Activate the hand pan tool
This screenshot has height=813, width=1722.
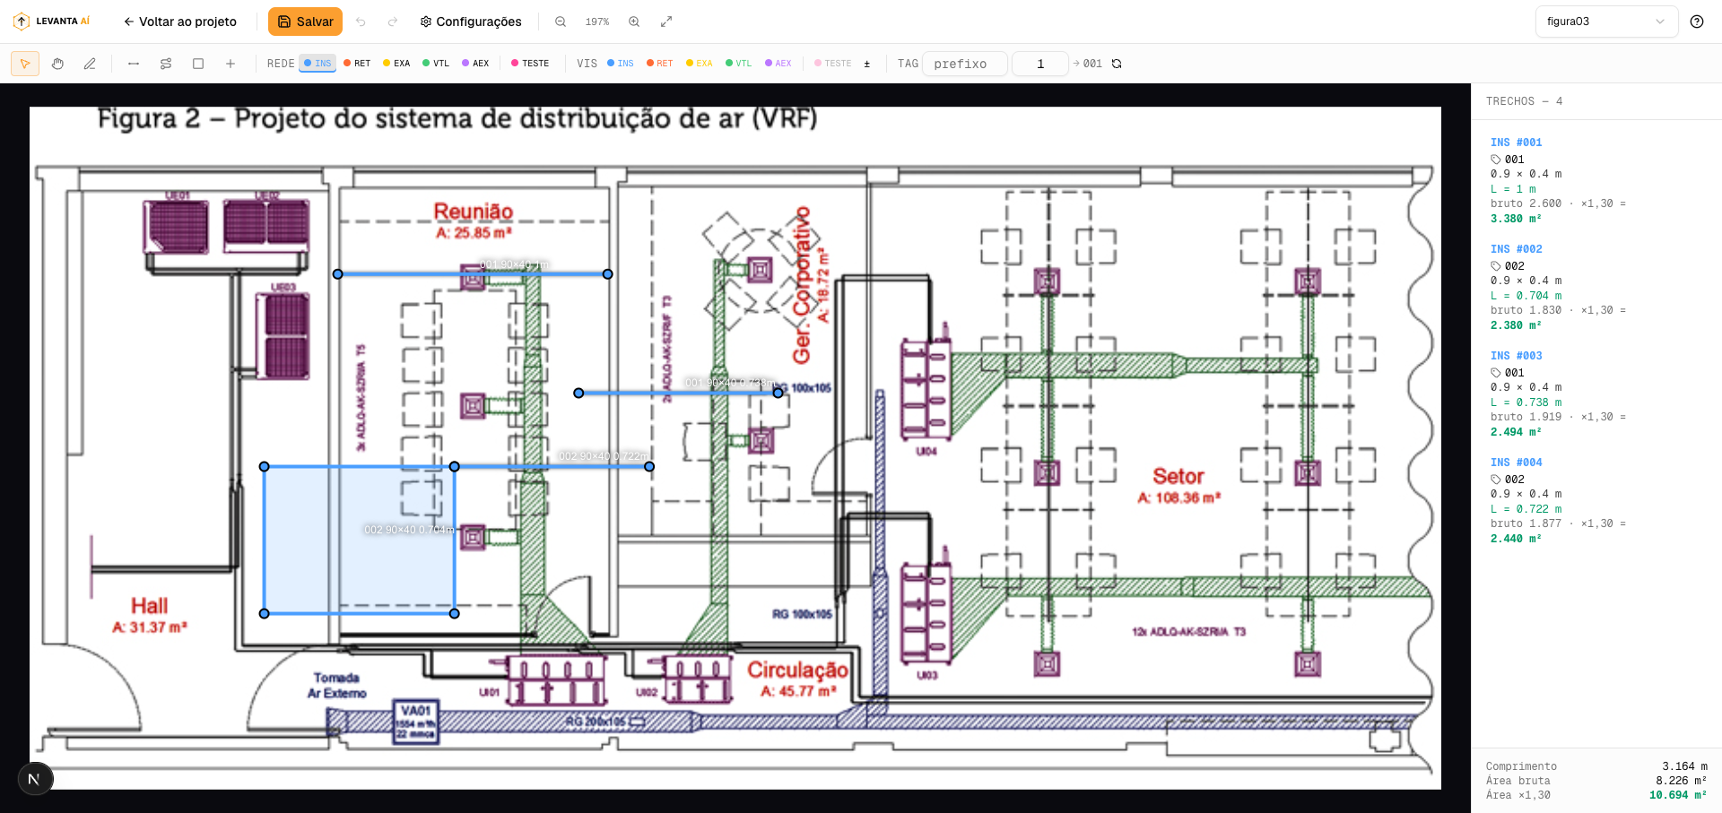point(57,64)
